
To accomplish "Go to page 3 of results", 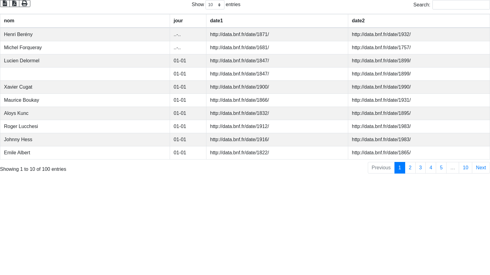I will point(420,168).
